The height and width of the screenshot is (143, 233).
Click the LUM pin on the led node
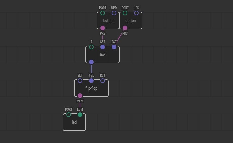coord(80,115)
